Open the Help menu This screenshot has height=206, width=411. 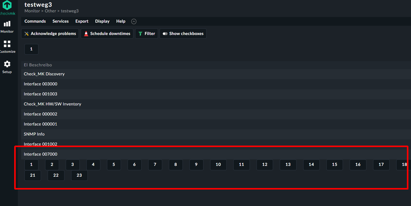121,21
